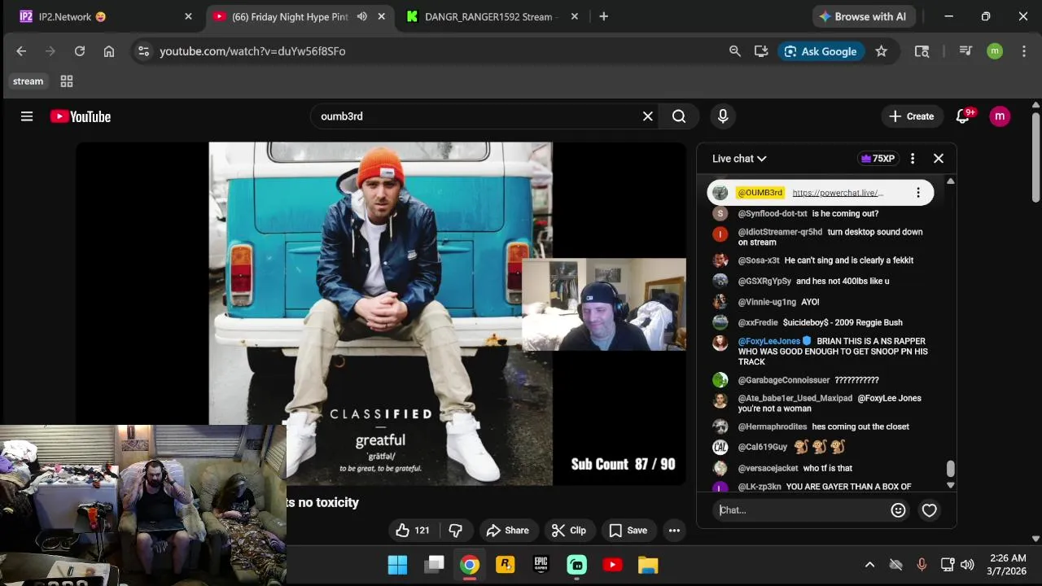Open Chrome from the taskbar

click(x=469, y=565)
